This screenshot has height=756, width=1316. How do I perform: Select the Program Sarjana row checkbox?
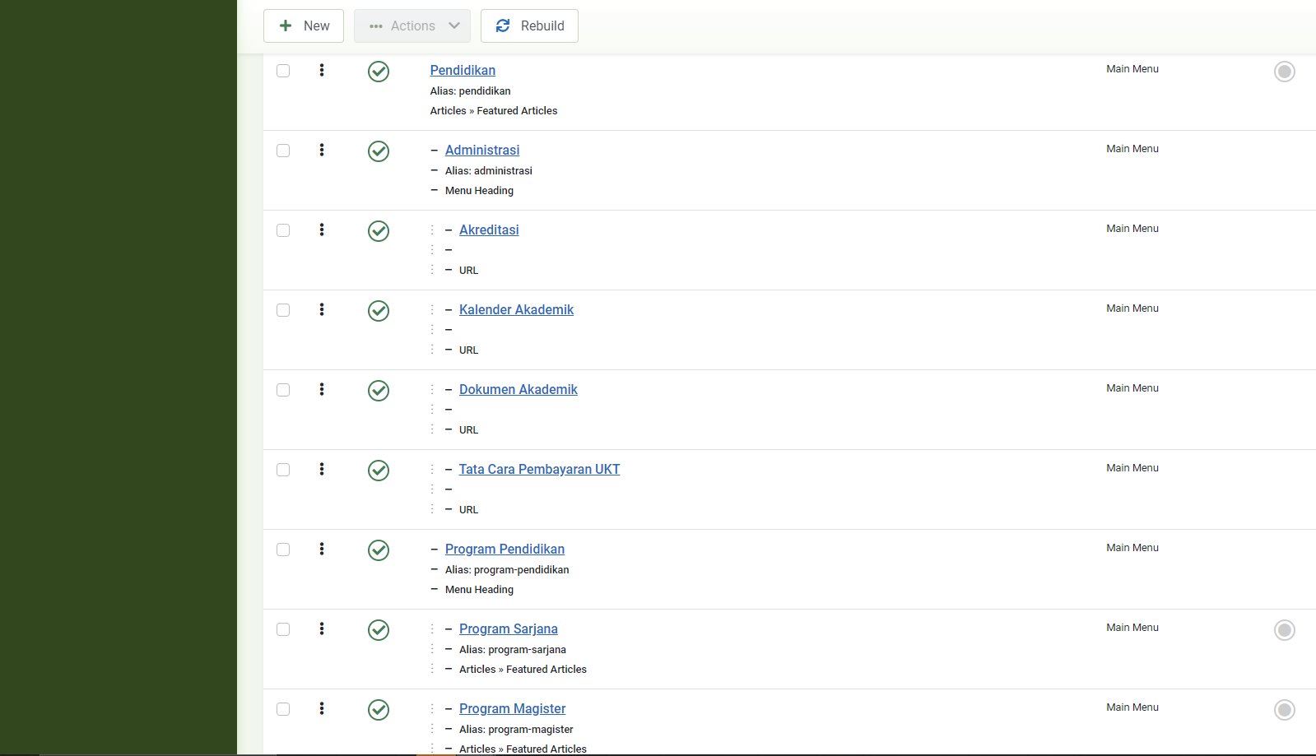tap(283, 629)
